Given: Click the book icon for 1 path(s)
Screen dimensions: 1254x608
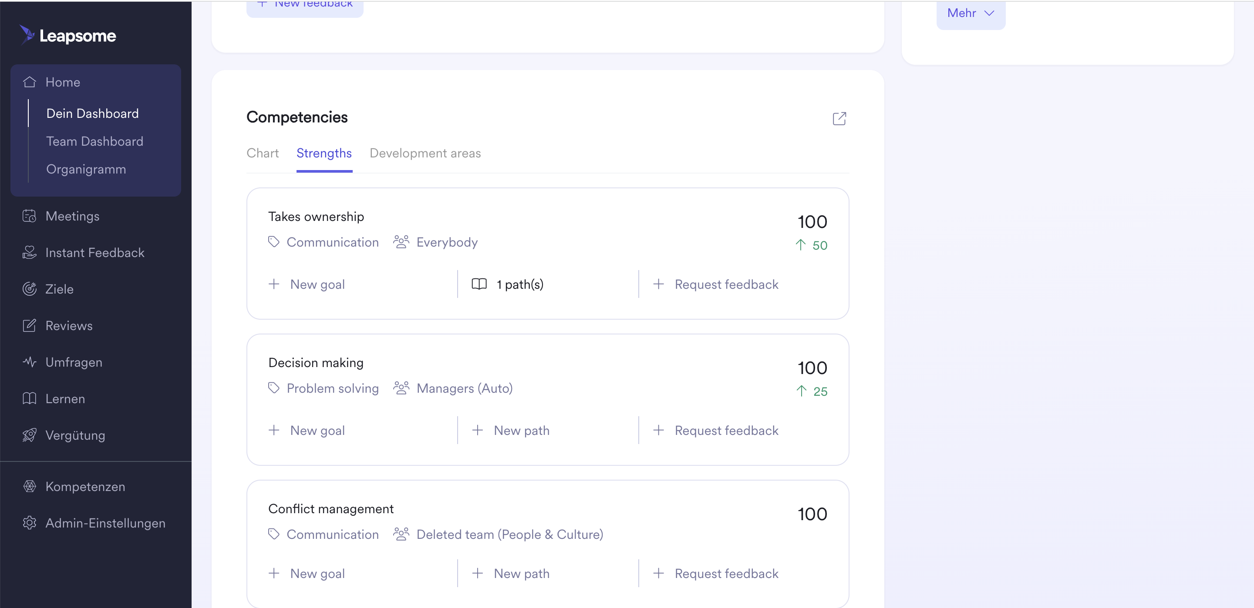Looking at the screenshot, I should click(479, 284).
